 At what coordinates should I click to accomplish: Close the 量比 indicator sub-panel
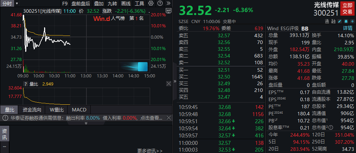tap(169, 84)
